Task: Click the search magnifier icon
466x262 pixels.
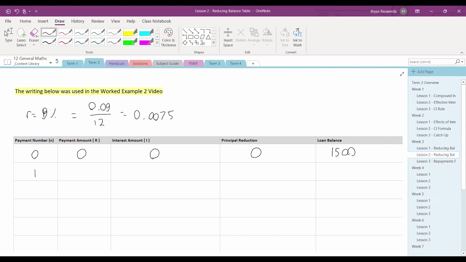Action: click(x=458, y=62)
